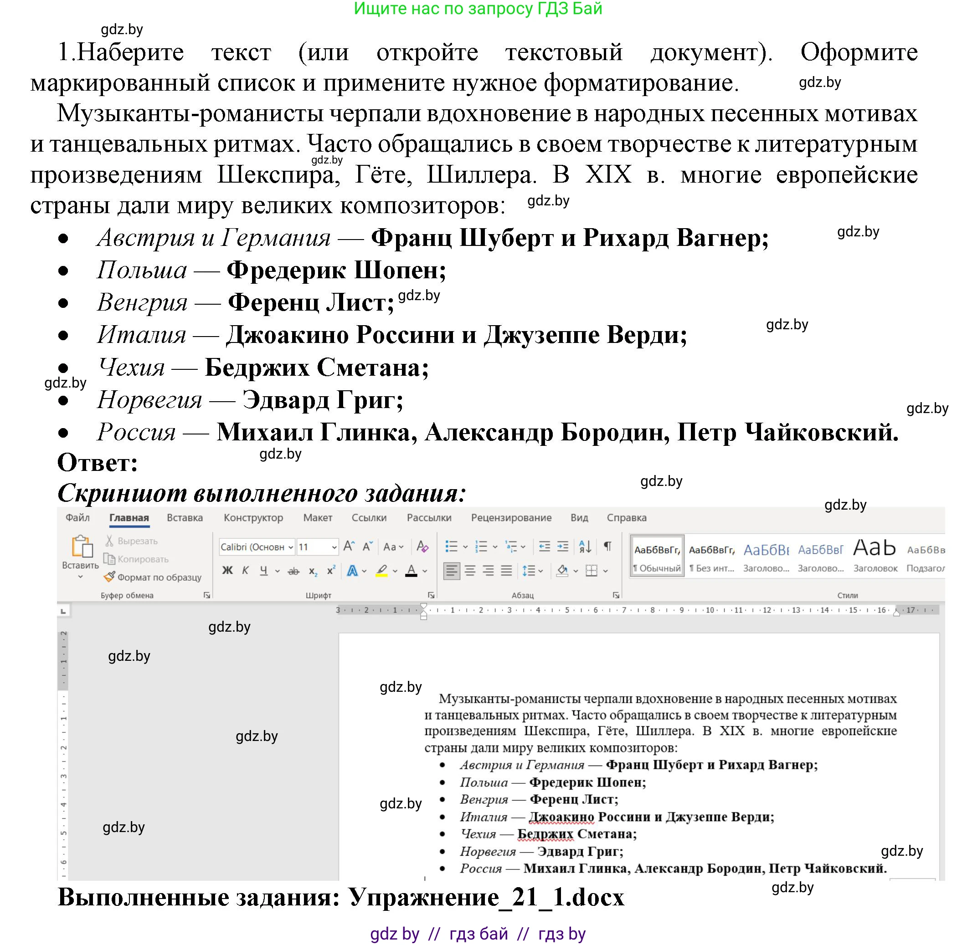Image resolution: width=957 pixels, height=945 pixels.
Task: Clear all formatting with the eraser icon
Action: pos(422,547)
